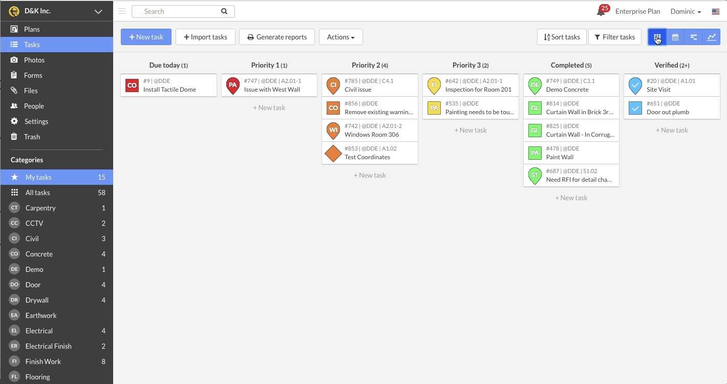Select the Concrete category
Image resolution: width=727 pixels, height=384 pixels.
coord(56,254)
